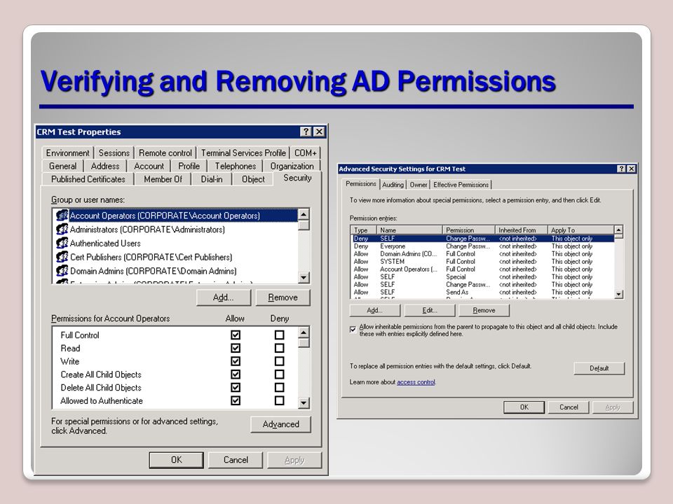The width and height of the screenshot is (673, 504).
Task: Open the Owner tab
Action: 419,185
